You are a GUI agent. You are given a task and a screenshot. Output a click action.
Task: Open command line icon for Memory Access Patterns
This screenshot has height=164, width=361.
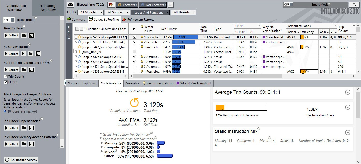click(x=31, y=144)
